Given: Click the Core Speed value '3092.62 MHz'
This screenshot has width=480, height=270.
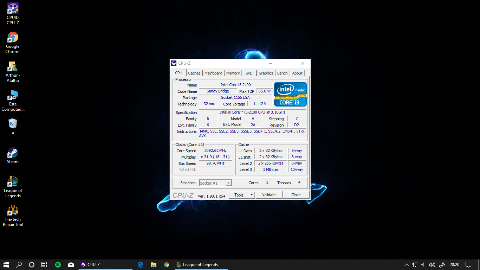Looking at the screenshot, I should point(215,150).
